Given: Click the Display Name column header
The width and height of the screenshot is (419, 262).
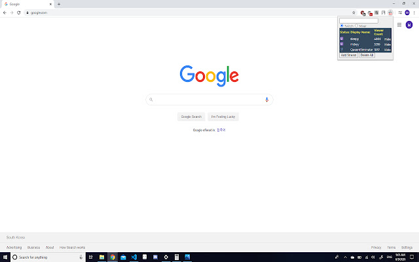Looking at the screenshot, I should [360, 32].
